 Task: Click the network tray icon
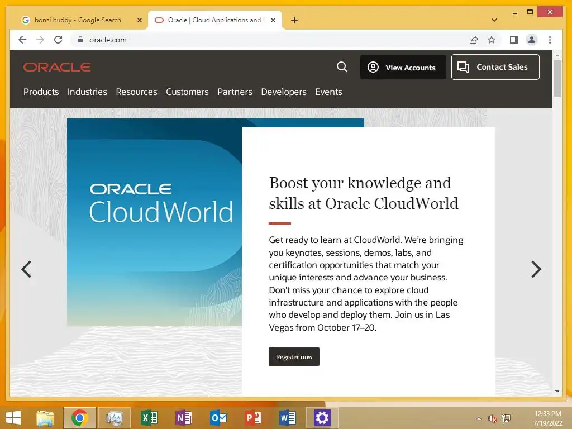(x=506, y=418)
